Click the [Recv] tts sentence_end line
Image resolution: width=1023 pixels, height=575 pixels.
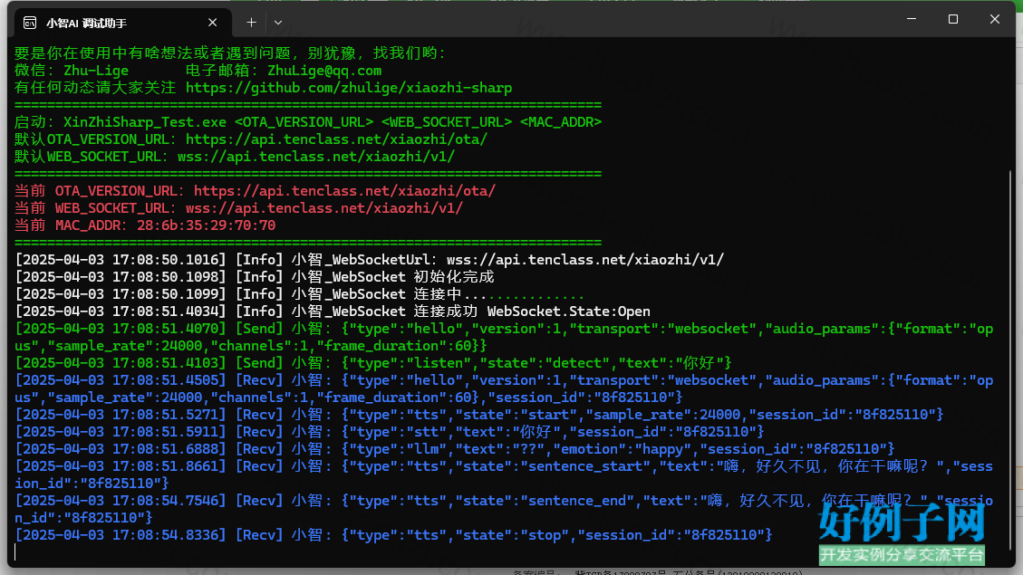point(504,509)
